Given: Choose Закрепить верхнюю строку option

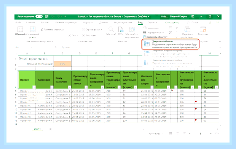Looking at the screenshot, I should point(171,54).
